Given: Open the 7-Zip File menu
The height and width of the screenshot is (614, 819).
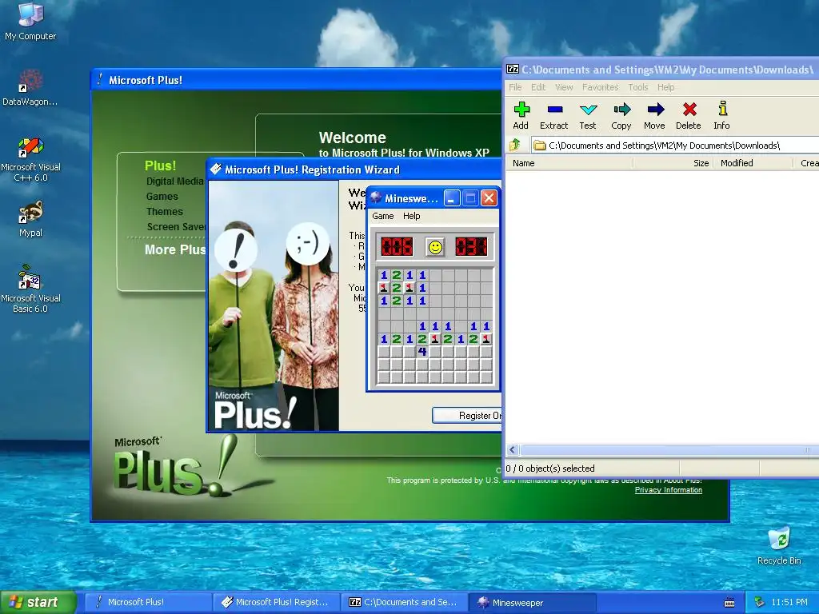Looking at the screenshot, I should click(x=515, y=87).
